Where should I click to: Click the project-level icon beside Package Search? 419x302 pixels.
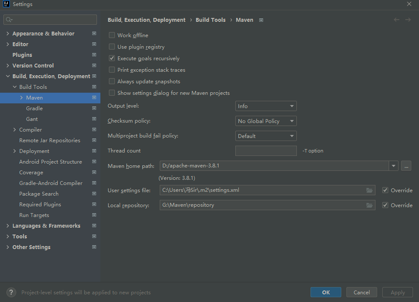coord(94,194)
